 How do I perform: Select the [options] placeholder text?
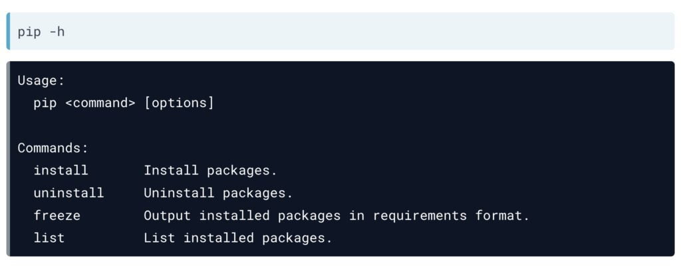pos(179,103)
